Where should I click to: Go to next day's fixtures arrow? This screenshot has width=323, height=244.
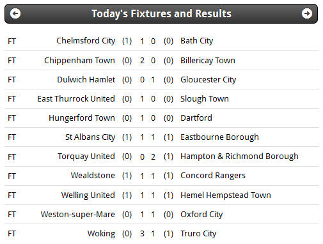pyautogui.click(x=307, y=13)
